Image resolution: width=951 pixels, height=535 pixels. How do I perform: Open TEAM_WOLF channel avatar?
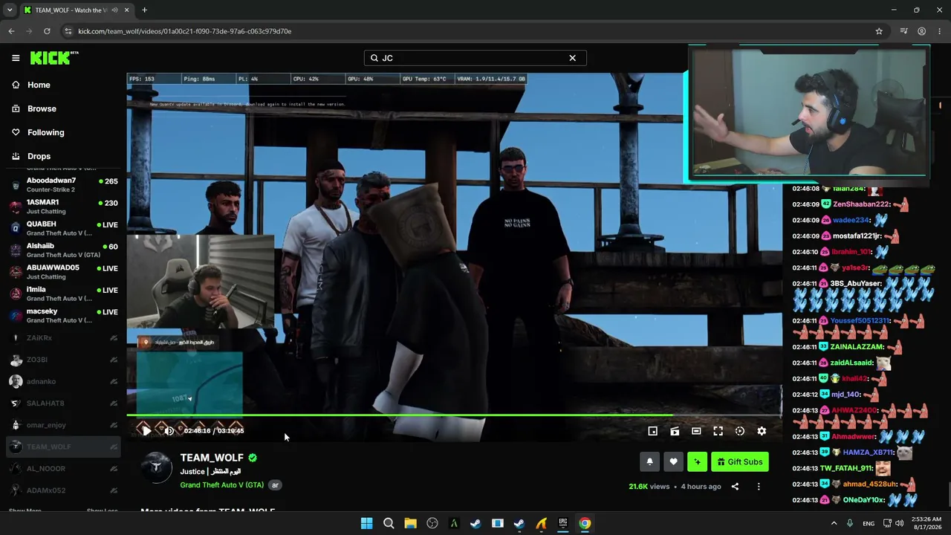coord(157,467)
